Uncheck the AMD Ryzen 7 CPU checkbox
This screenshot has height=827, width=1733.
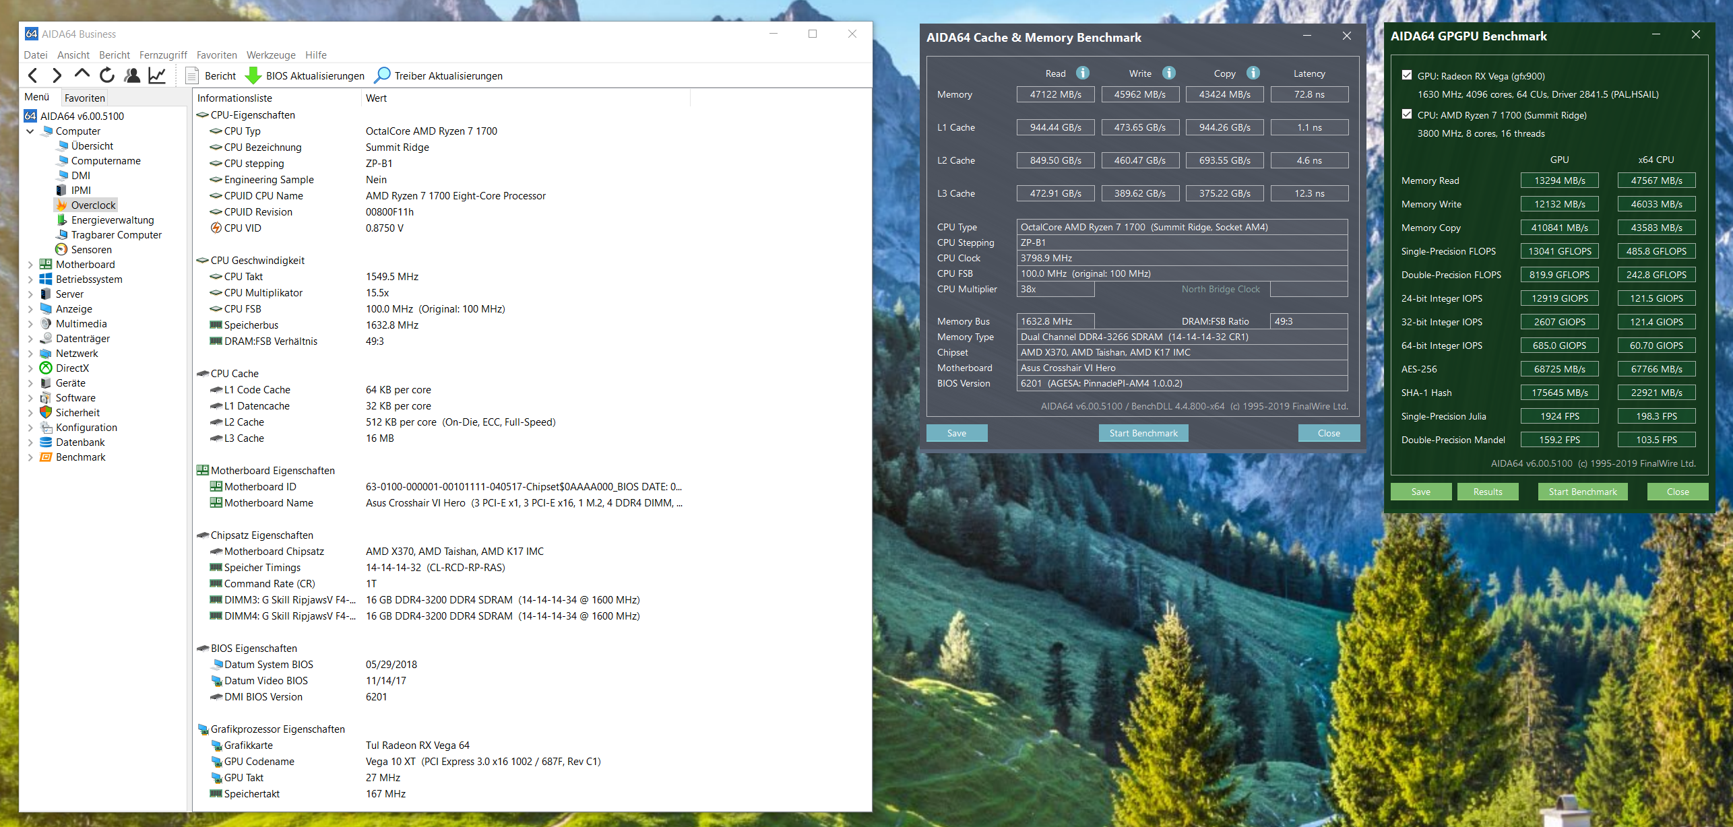point(1407,114)
